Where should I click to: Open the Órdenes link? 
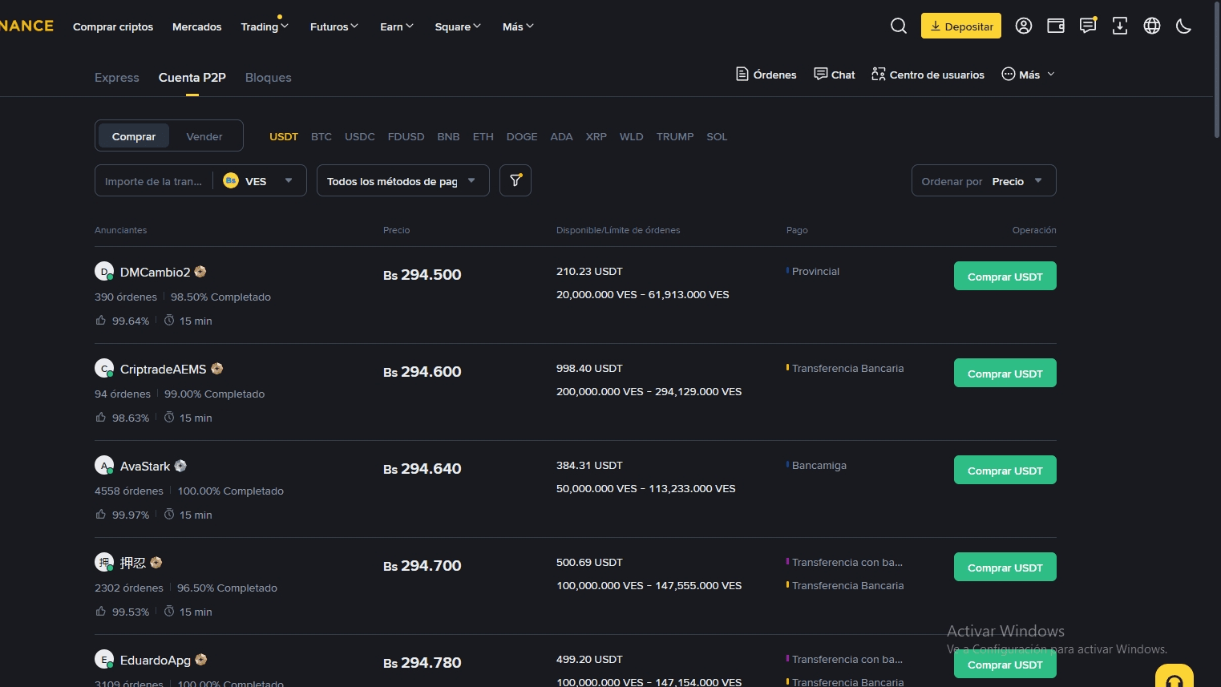tap(766, 75)
